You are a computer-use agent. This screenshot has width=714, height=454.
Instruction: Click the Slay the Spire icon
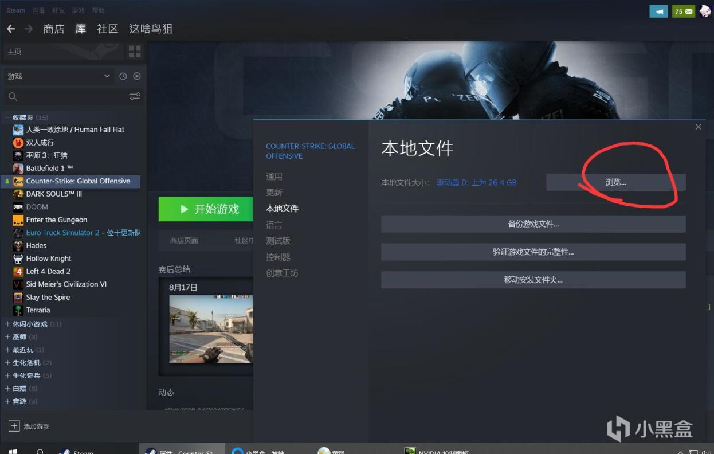pos(18,297)
